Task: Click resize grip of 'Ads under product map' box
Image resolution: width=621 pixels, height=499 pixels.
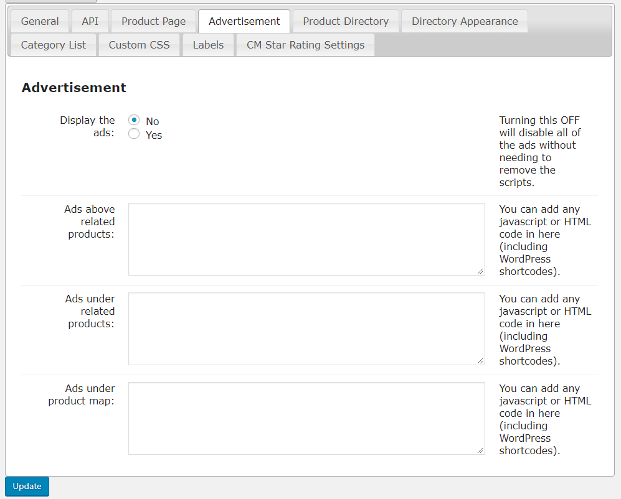Action: (x=480, y=450)
